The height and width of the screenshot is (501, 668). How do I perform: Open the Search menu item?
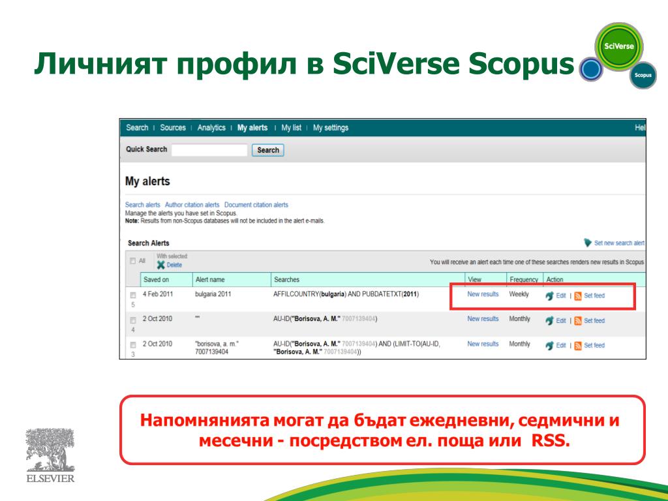coord(137,127)
